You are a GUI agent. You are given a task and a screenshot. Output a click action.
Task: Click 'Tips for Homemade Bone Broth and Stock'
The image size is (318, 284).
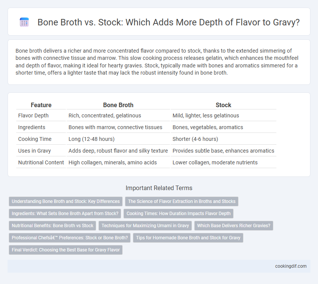188,238
